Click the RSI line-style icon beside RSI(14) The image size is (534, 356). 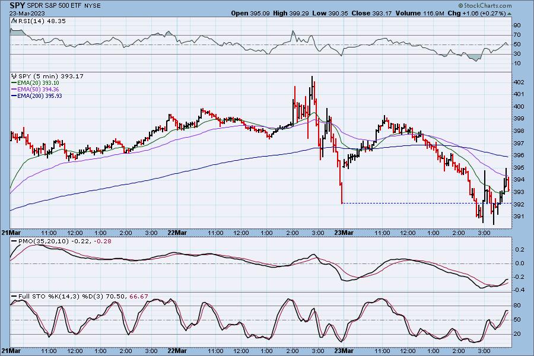14,21
